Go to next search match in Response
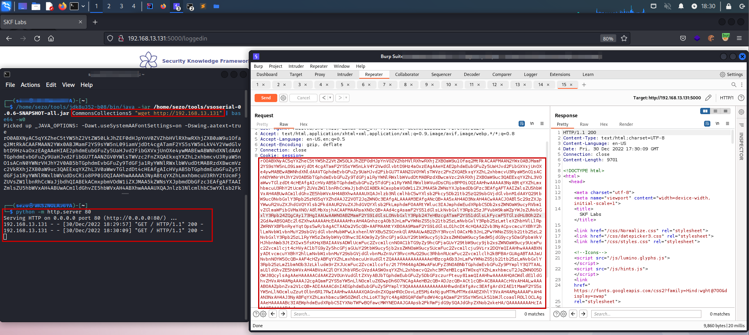 (x=583, y=314)
